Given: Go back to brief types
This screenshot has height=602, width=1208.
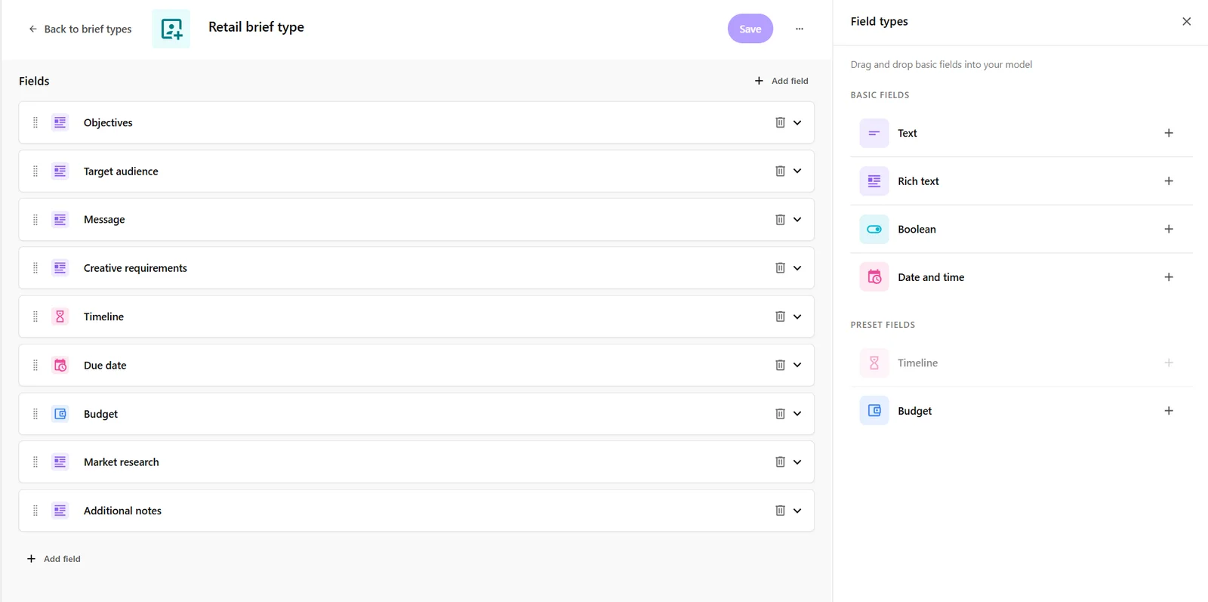Looking at the screenshot, I should (80, 29).
